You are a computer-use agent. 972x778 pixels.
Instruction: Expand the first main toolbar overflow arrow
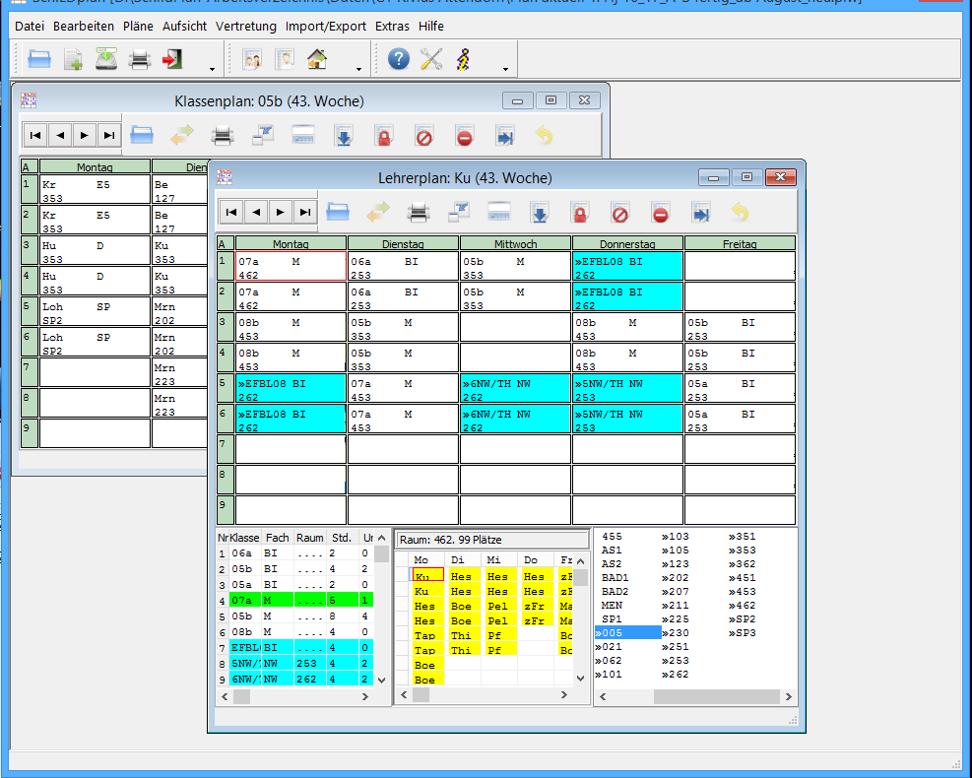(x=213, y=69)
